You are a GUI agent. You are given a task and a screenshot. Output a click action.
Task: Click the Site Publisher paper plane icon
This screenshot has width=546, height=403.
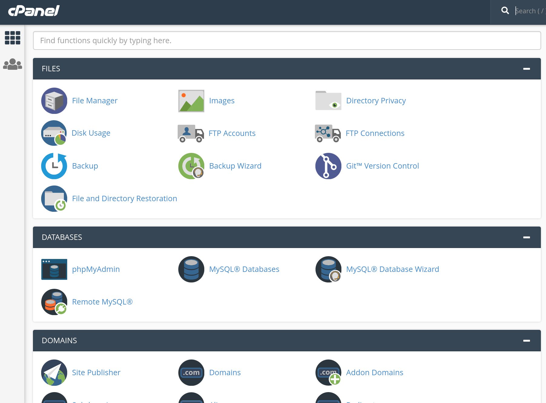click(54, 372)
